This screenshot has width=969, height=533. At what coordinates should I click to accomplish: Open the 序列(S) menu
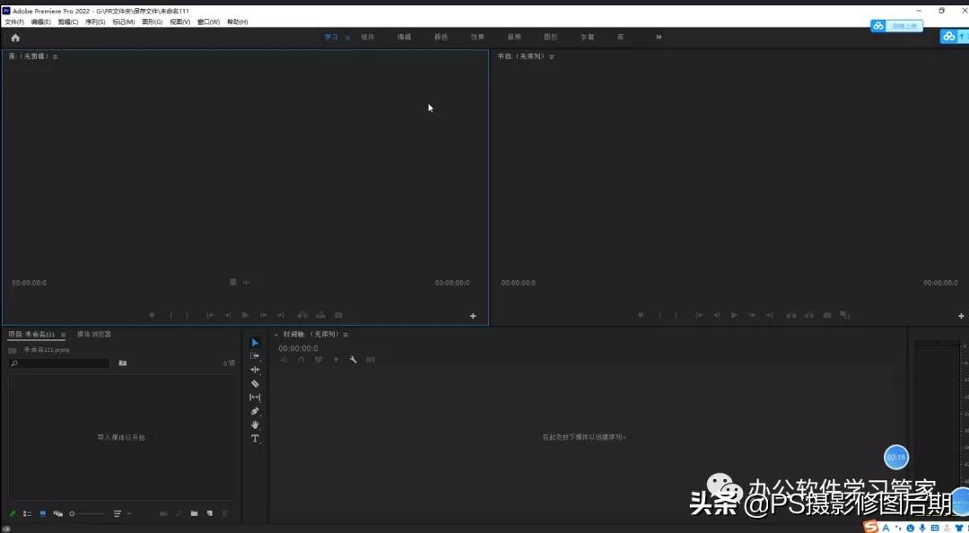(95, 22)
